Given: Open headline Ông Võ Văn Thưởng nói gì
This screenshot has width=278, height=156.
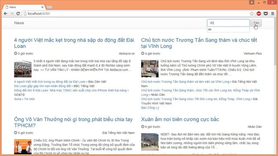Looking at the screenshot, I should click(x=73, y=122).
